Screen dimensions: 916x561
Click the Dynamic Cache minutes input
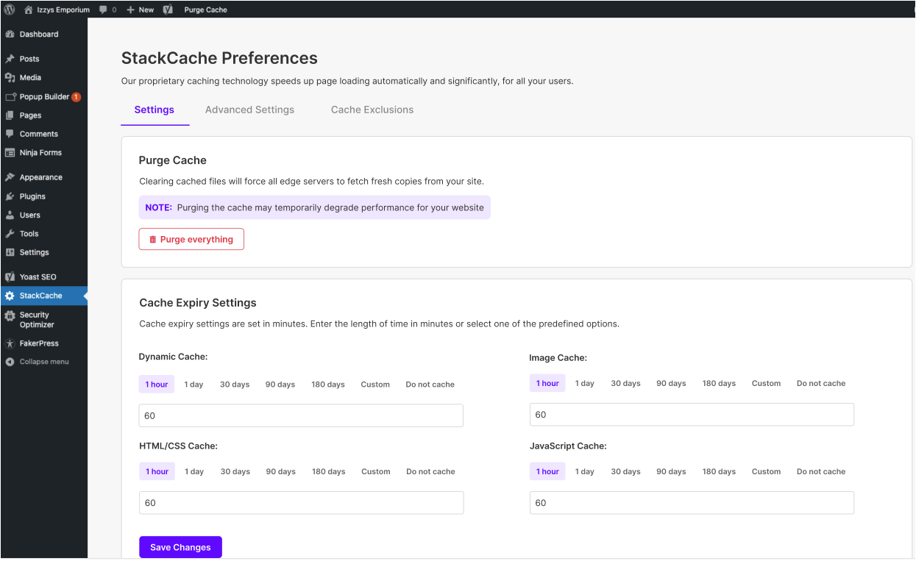click(x=301, y=415)
